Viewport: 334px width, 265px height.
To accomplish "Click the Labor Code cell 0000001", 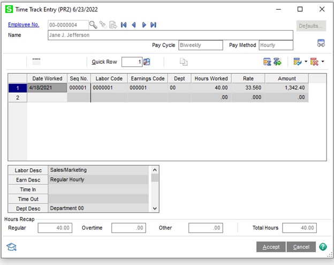I will coord(109,88).
